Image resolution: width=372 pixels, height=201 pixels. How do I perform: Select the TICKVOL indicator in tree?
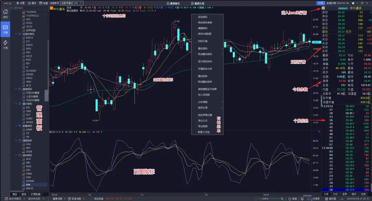tap(31, 12)
